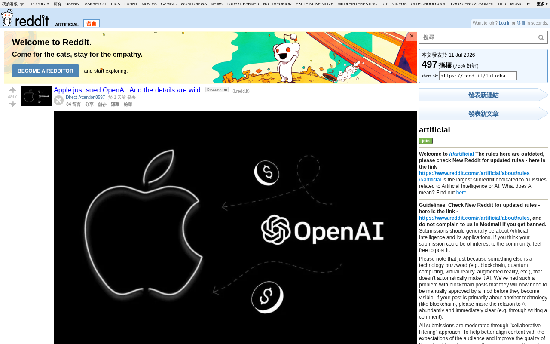Downvote the Apple sued OpenAI post
Image resolution: width=550 pixels, height=344 pixels.
pyautogui.click(x=12, y=104)
